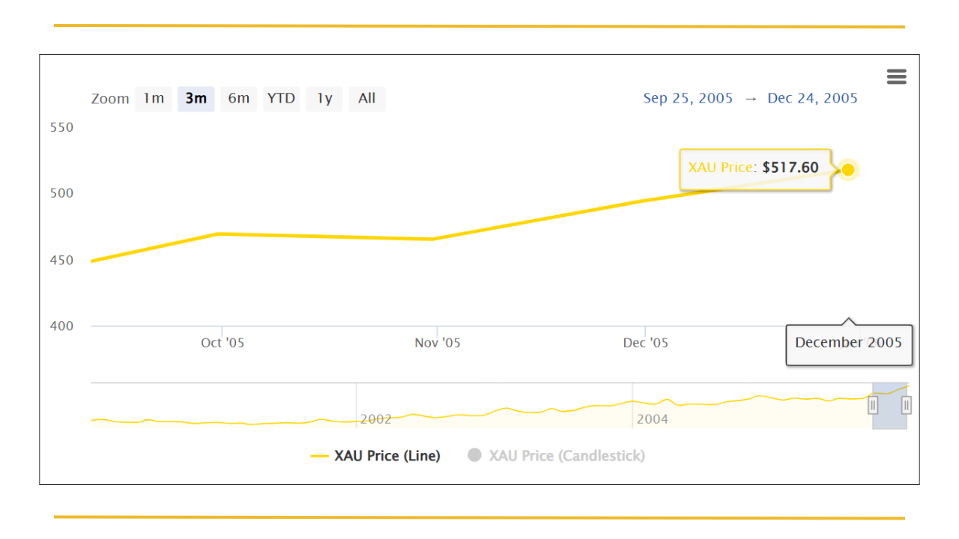
Task: Select the 3m zoom range
Action: click(196, 99)
